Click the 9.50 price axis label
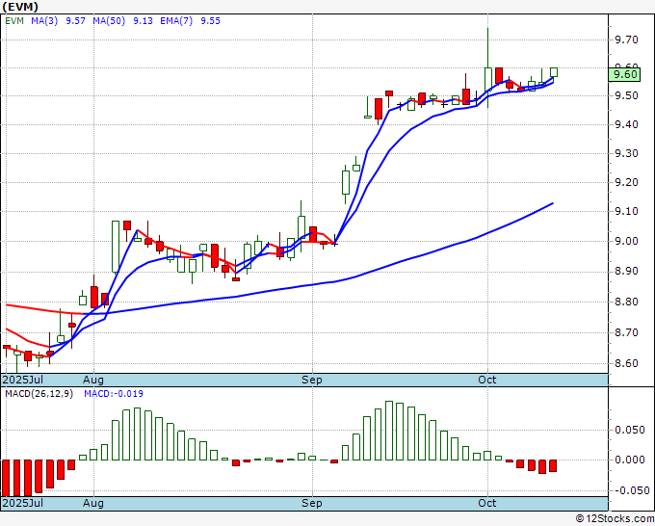This screenshot has height=526, width=655. coord(626,96)
